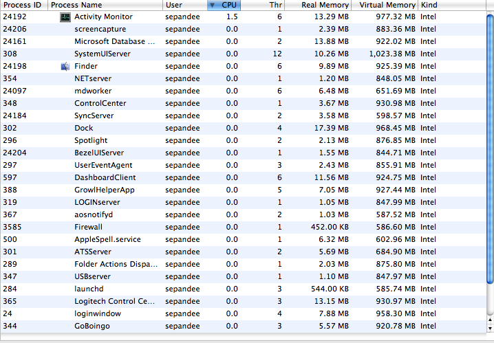Select the Firewall process row

(244, 228)
